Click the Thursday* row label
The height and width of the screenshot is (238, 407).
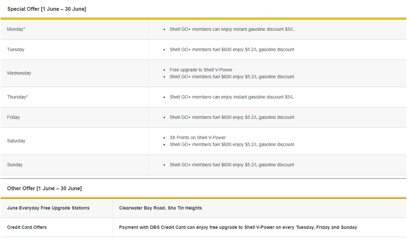point(17,97)
